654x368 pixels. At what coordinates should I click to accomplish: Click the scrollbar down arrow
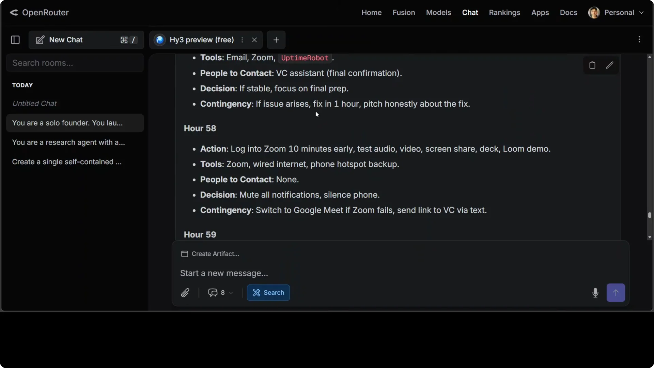pyautogui.click(x=650, y=237)
